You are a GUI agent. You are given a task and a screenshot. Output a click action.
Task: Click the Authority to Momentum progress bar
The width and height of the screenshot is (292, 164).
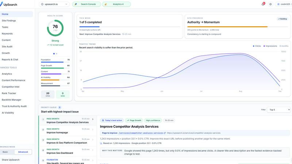[238, 27]
